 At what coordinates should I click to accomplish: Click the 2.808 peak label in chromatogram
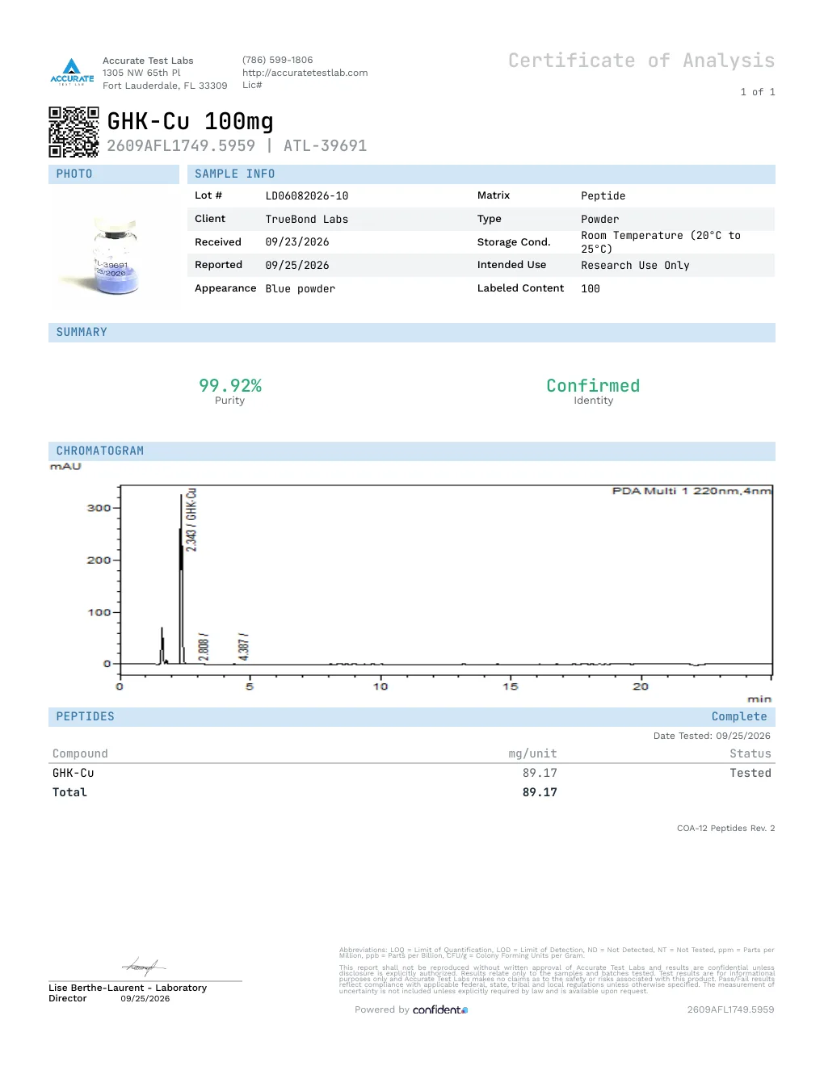coord(204,647)
